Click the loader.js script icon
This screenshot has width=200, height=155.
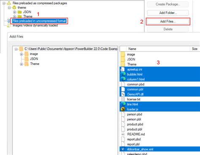coord(123,109)
